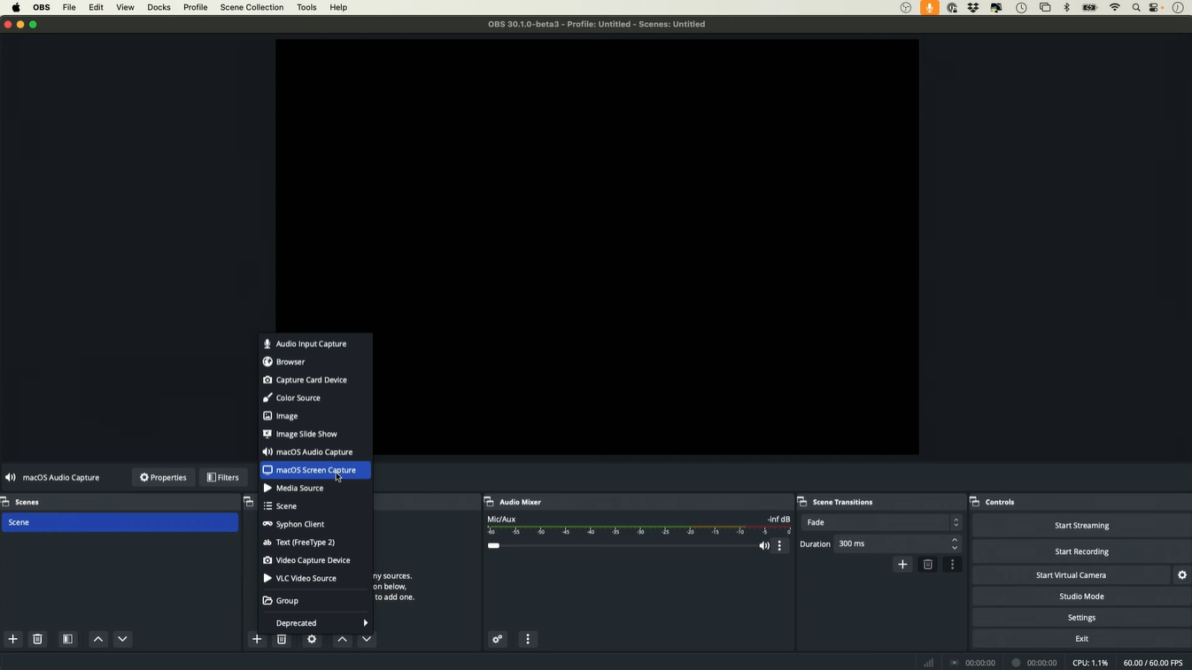Delete source trash icon in Sources panel
1192x670 pixels.
(282, 639)
